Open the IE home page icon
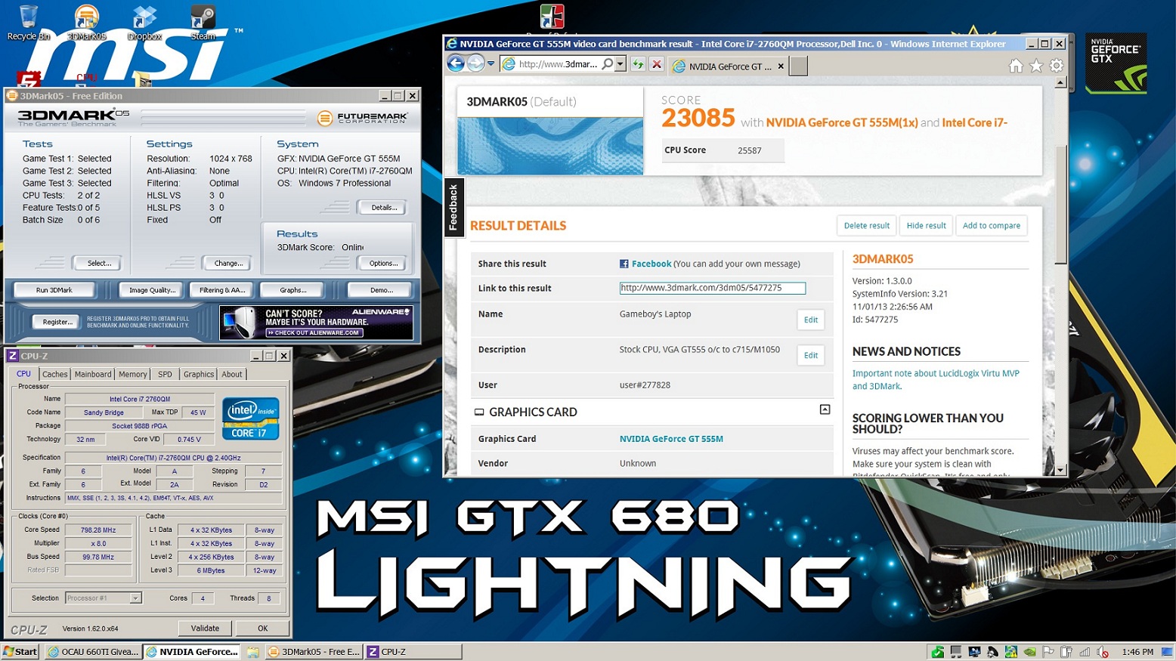 coord(1016,66)
